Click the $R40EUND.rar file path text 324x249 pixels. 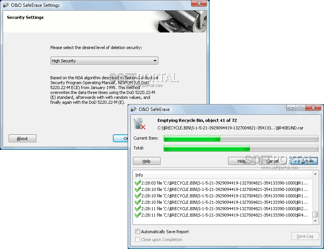pos(230,128)
